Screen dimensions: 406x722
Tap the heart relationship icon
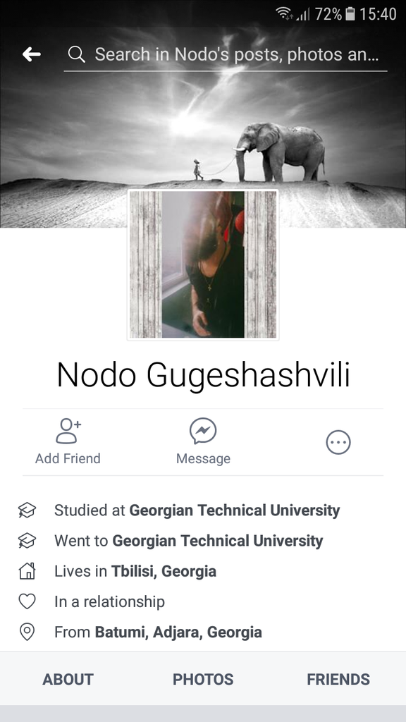point(27,601)
